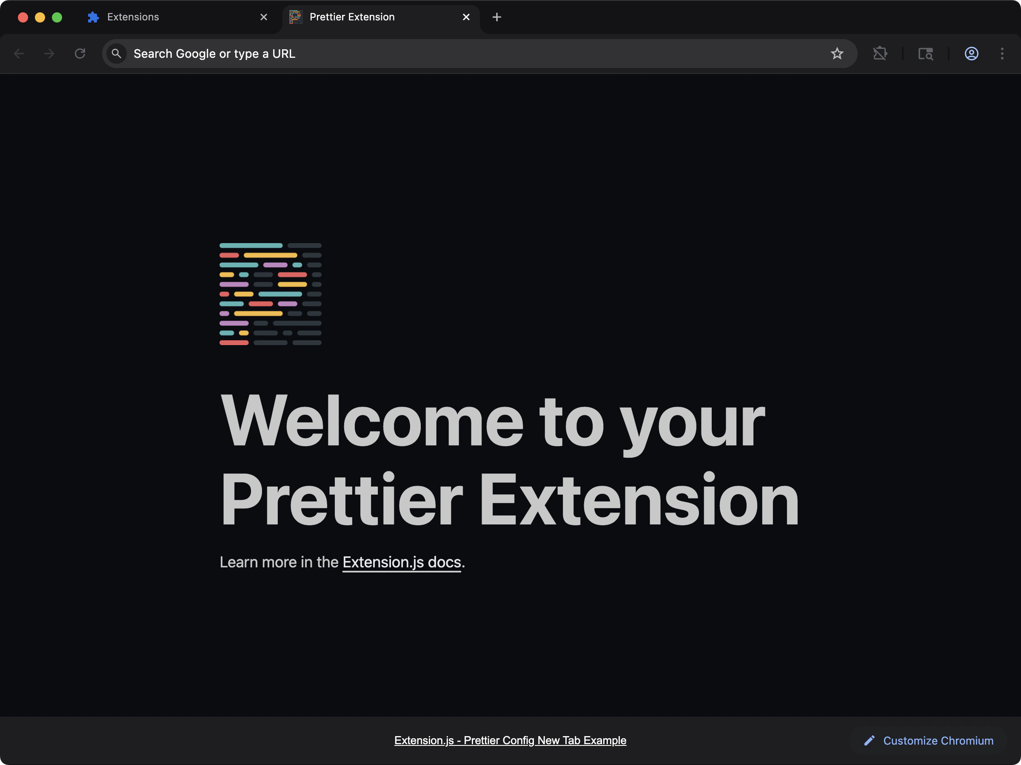Open the Extension.js docs link

(401, 562)
